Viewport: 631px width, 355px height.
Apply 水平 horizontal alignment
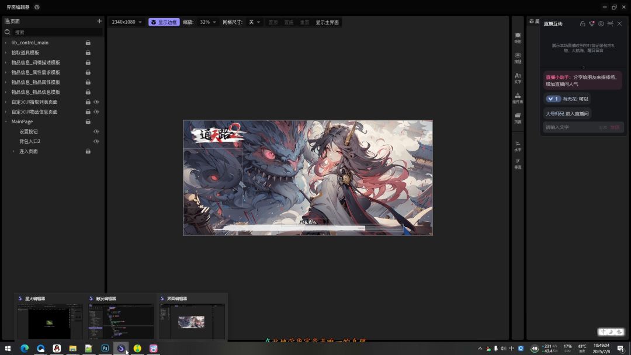pos(518,145)
